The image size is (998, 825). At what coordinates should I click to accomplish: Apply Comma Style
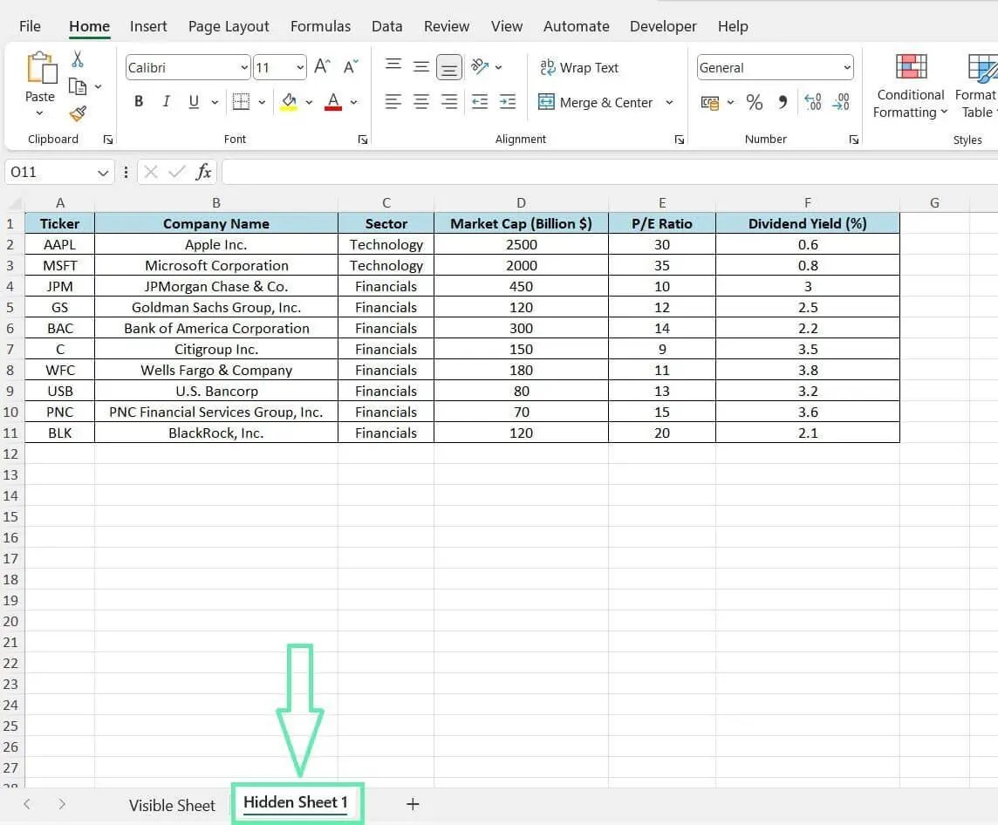pyautogui.click(x=783, y=102)
